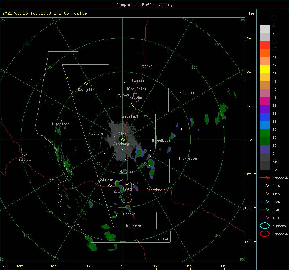Click the Didsbury town label
This screenshot has width=289, height=270.
121,144
